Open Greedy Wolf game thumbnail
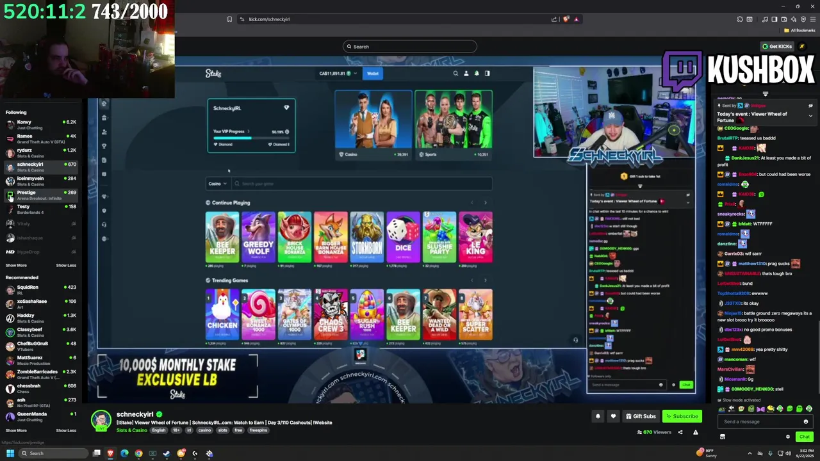Image resolution: width=820 pixels, height=461 pixels. [258, 237]
